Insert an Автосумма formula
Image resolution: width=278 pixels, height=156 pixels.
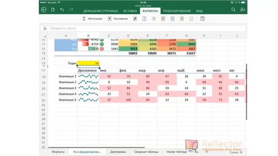tap(93, 19)
